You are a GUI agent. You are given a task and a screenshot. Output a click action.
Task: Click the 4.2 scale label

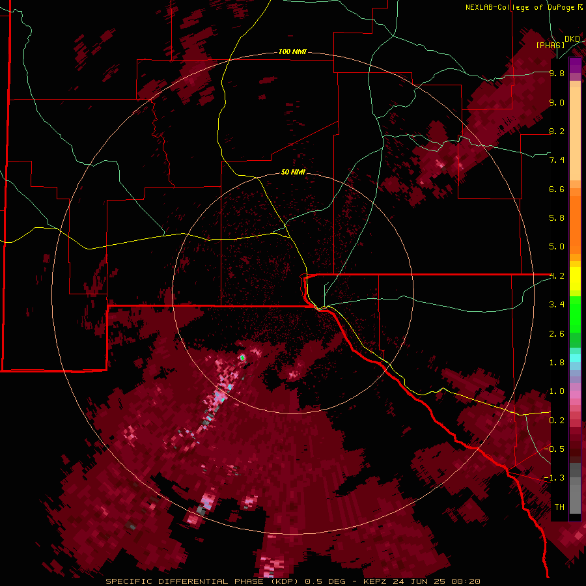coord(557,276)
